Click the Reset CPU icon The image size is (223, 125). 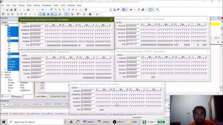click(x=3, y=14)
